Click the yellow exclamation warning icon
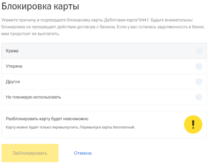 [193, 125]
